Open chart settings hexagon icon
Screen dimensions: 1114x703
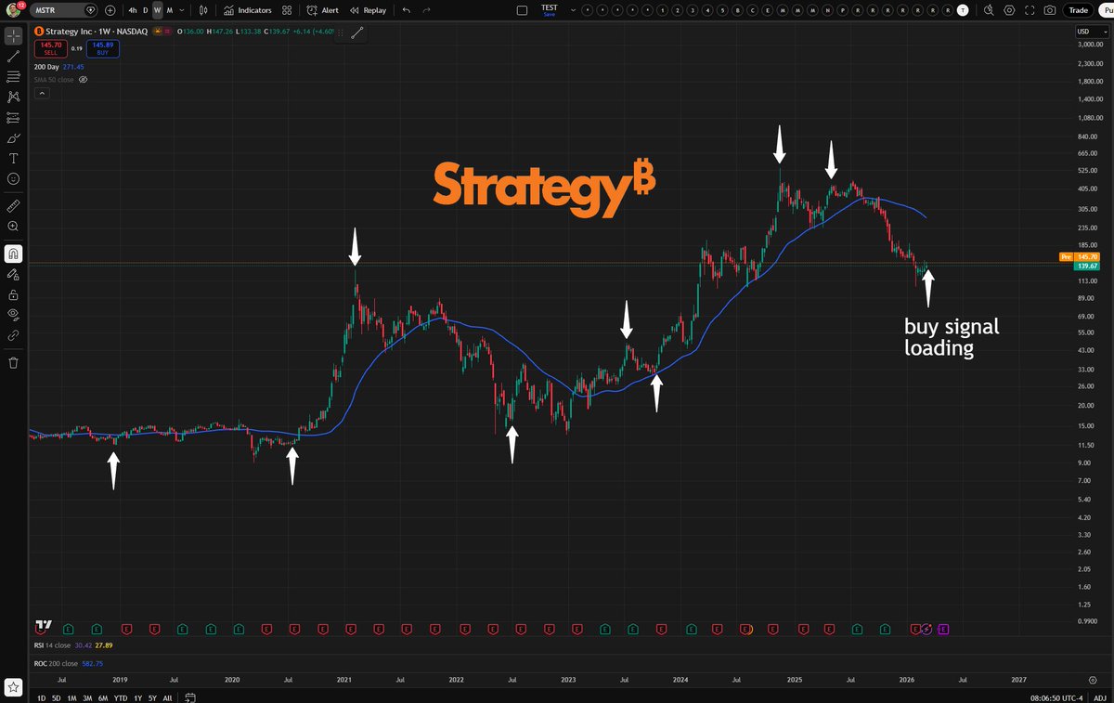(1009, 10)
